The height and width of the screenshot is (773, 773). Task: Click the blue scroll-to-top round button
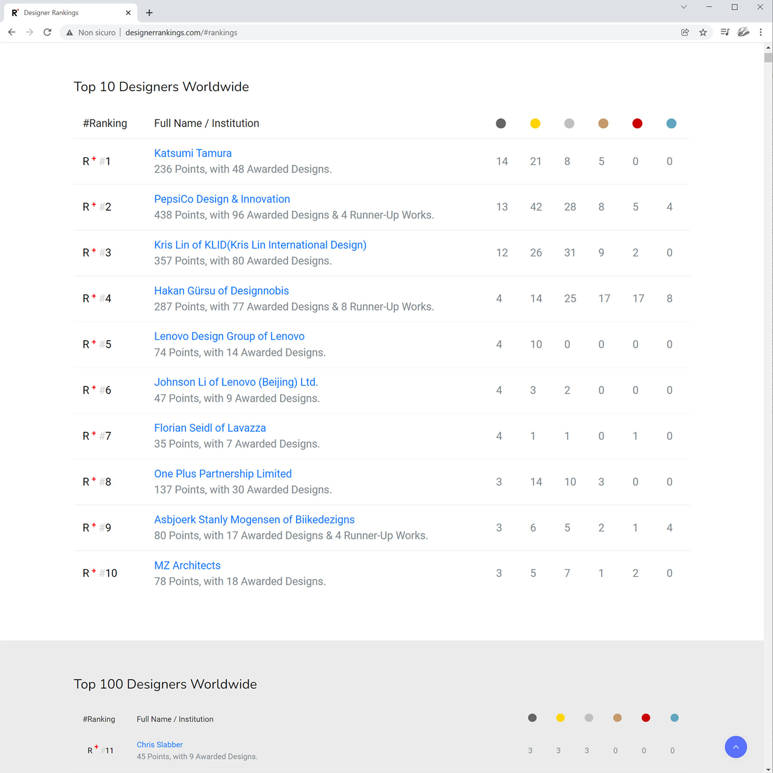pos(735,747)
